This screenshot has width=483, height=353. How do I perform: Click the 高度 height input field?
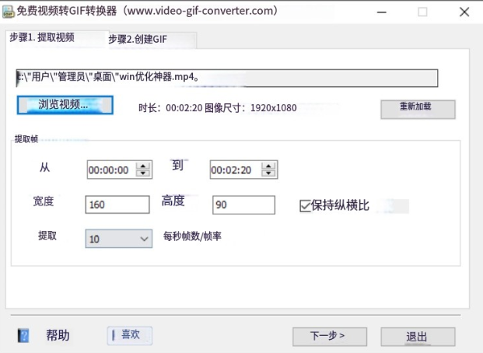click(x=243, y=205)
